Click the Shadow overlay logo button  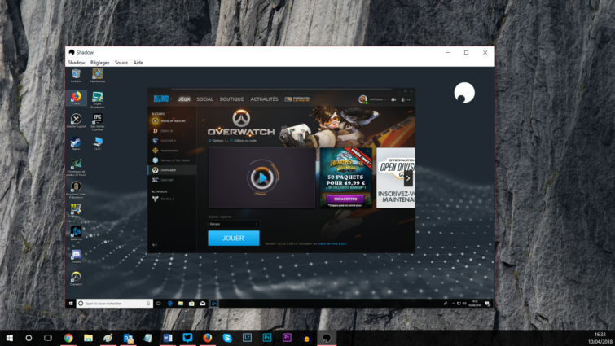(x=464, y=93)
